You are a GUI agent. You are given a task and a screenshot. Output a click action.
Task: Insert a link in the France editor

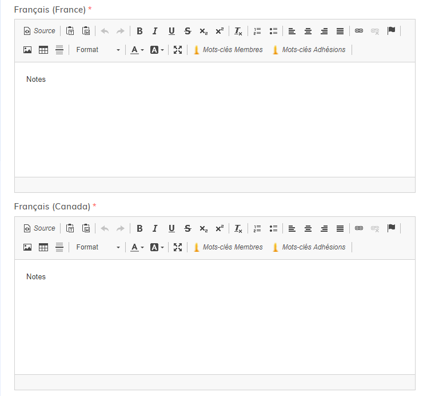359,31
